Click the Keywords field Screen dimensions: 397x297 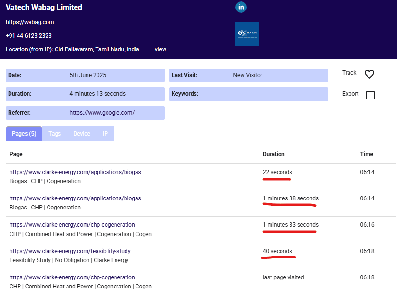(248, 94)
